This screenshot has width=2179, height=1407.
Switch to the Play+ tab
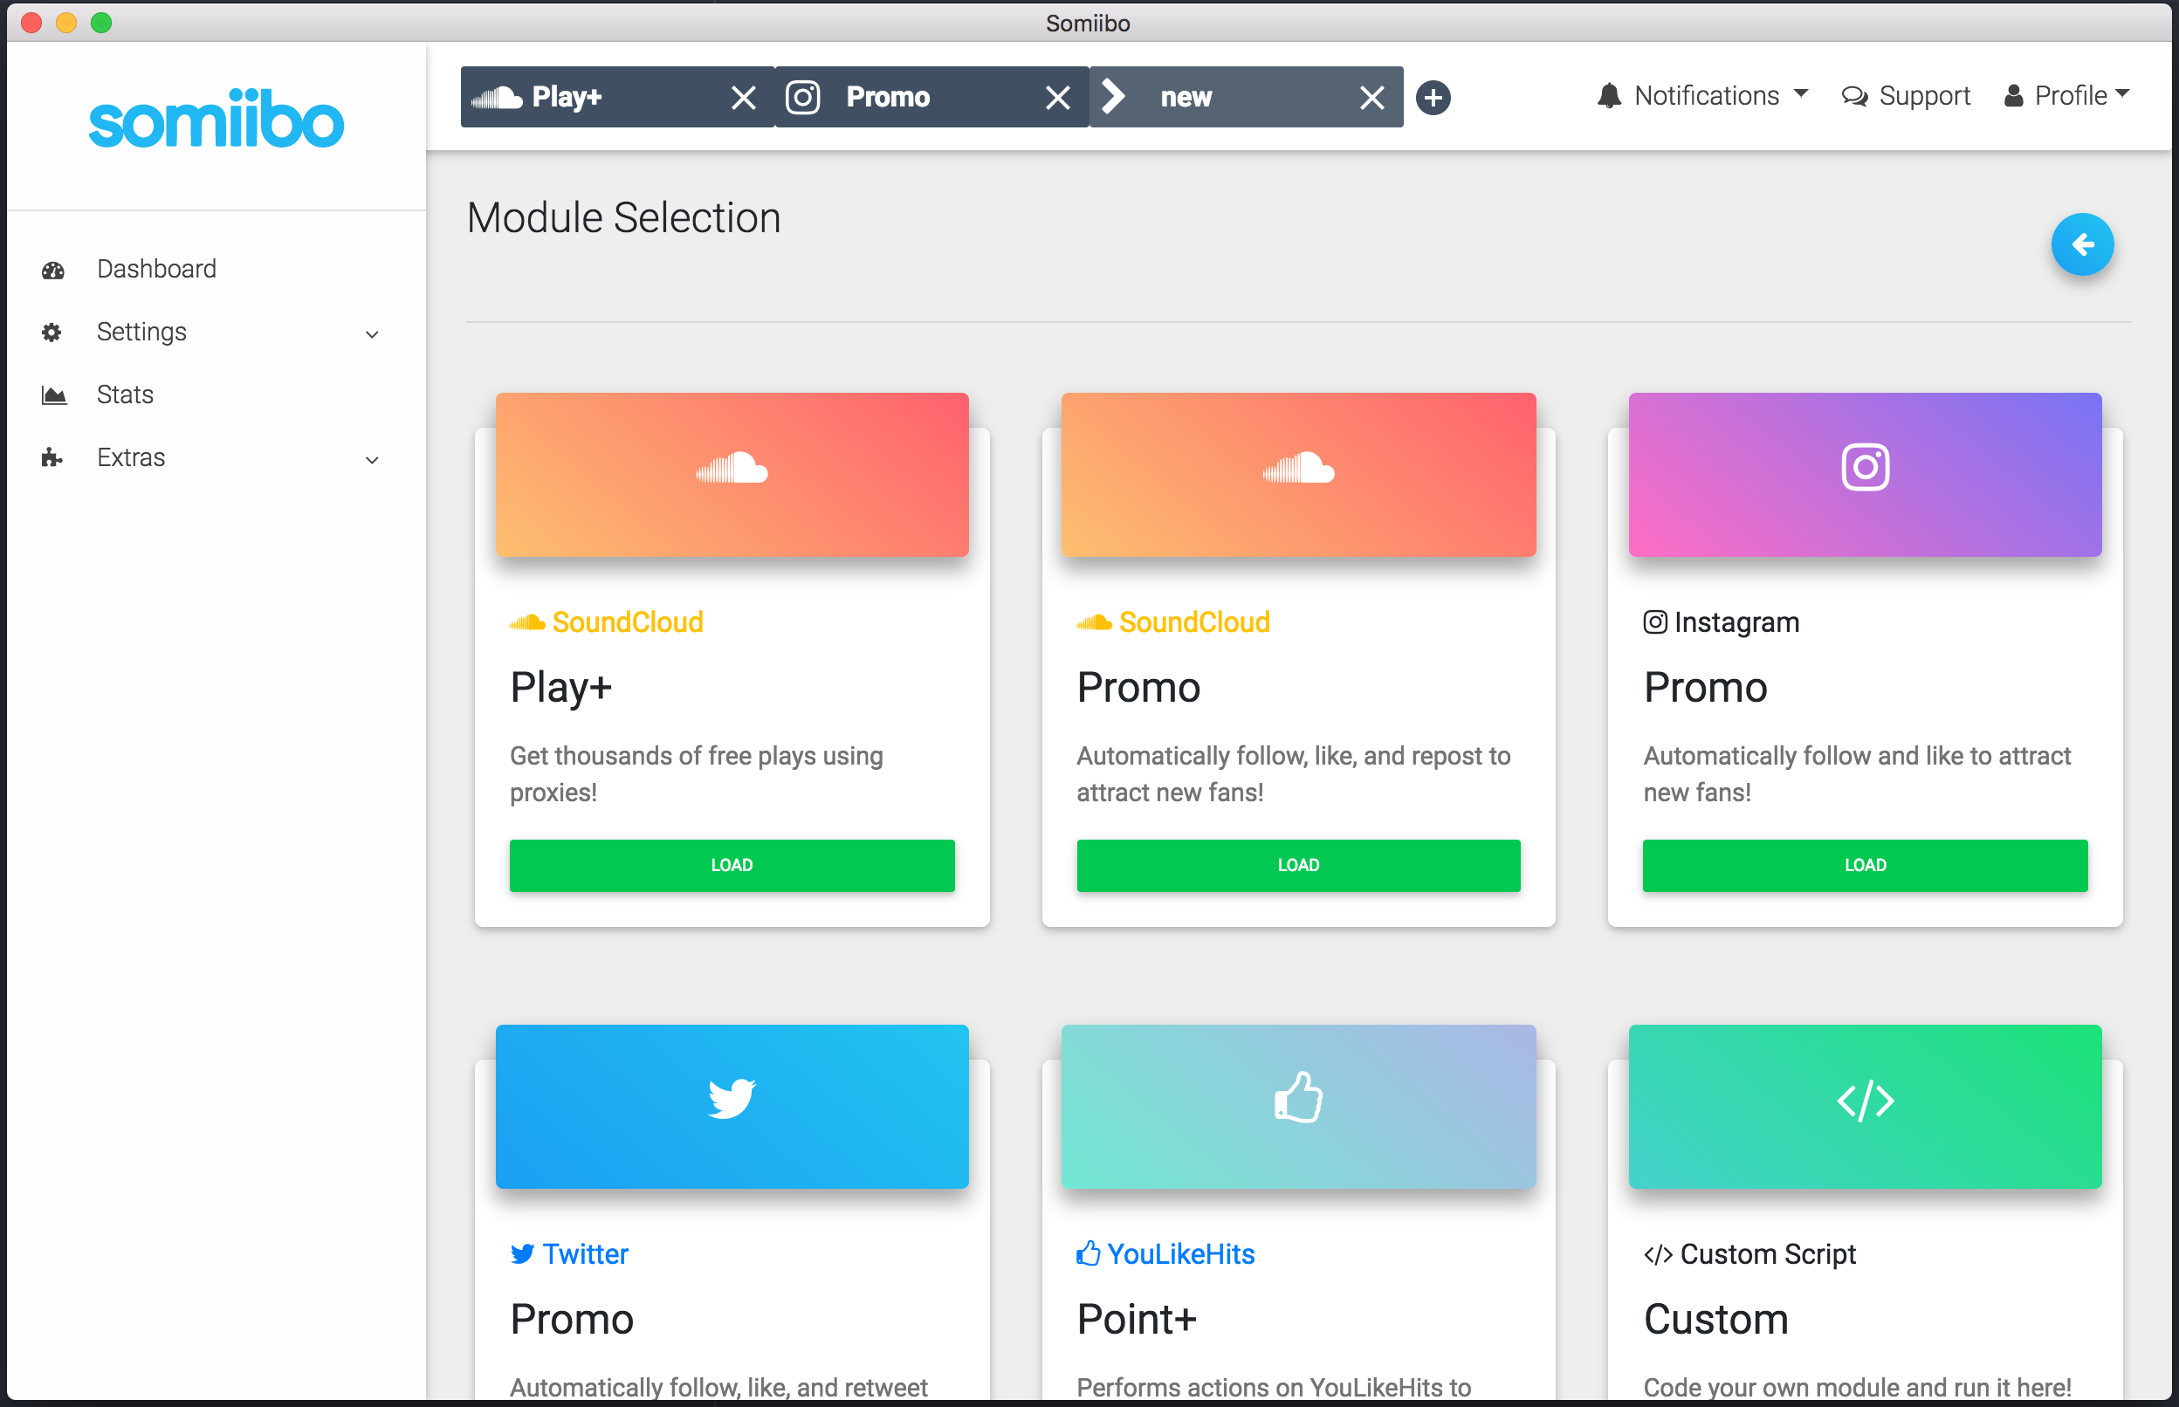[617, 97]
